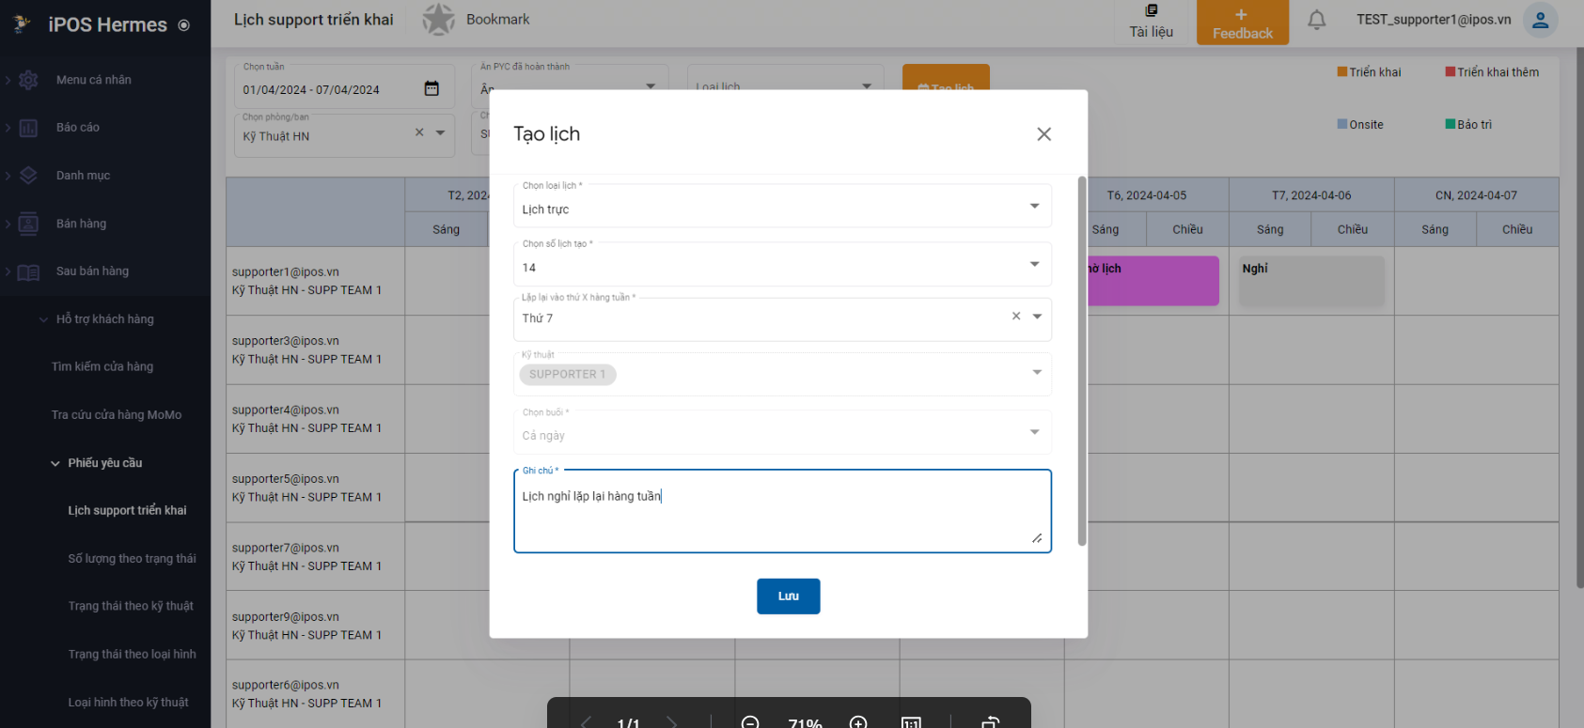Click the Lưu button
The width and height of the screenshot is (1584, 728).
[788, 596]
